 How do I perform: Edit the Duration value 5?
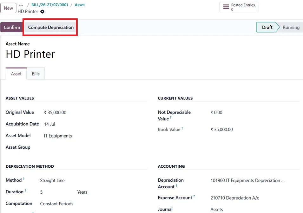click(x=41, y=192)
